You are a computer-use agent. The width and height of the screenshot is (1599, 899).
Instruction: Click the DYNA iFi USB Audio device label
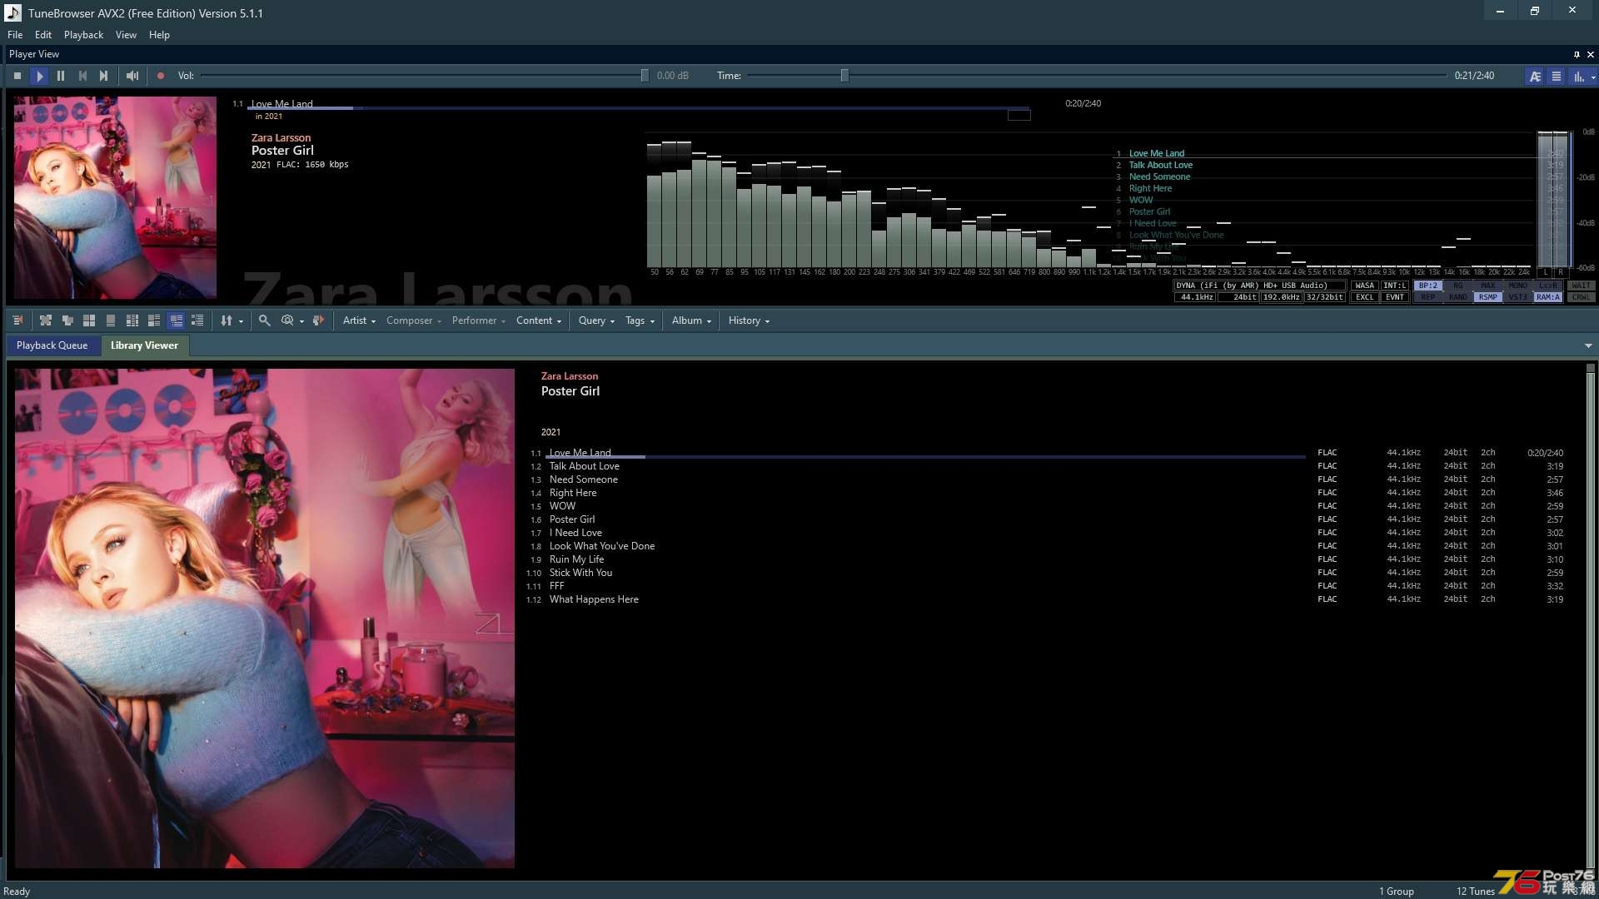point(1259,286)
